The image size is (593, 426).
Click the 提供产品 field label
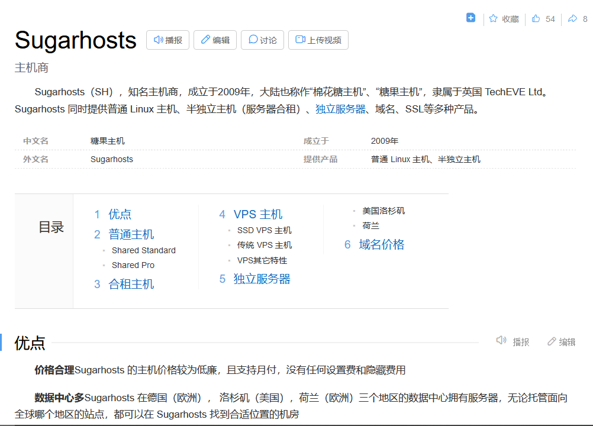320,159
